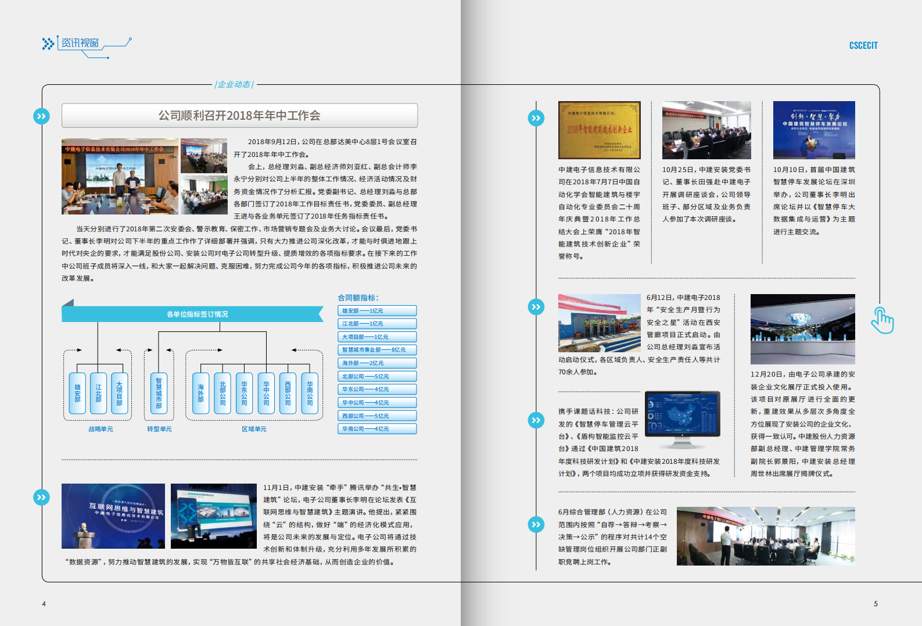Viewport: 922px width, 626px height.
Task: Open the large mid-year meeting photo
Action: [x=120, y=177]
